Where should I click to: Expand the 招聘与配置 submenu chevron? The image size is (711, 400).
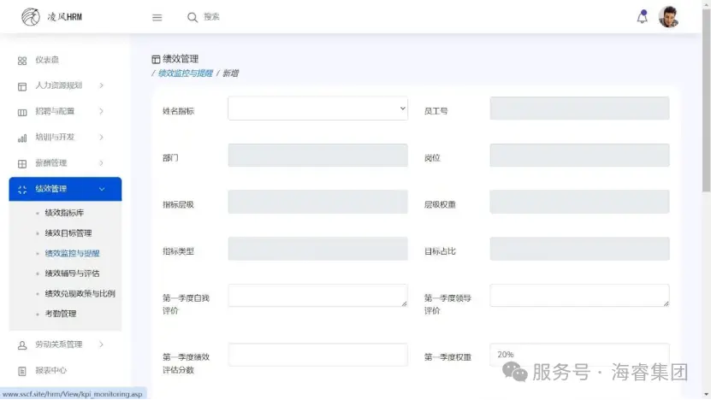click(101, 112)
